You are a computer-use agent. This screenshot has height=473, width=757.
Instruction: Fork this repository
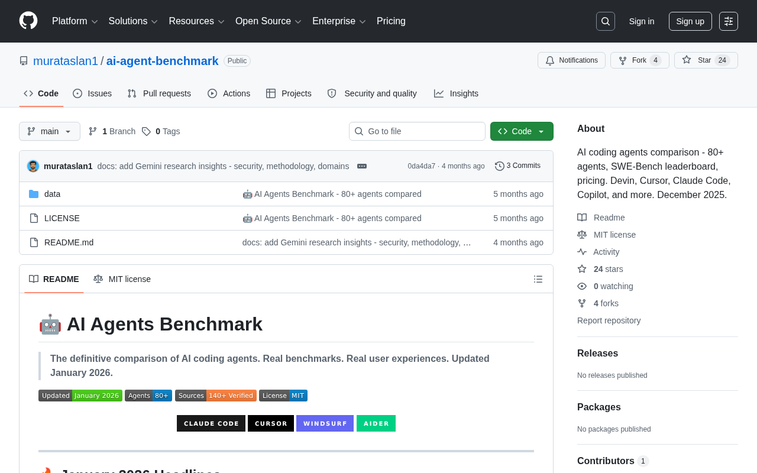point(640,60)
